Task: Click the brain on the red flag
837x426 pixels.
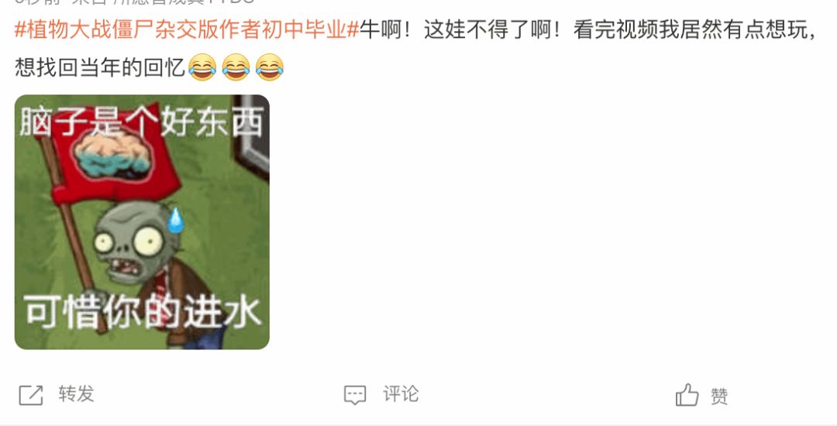Action: tap(112, 155)
